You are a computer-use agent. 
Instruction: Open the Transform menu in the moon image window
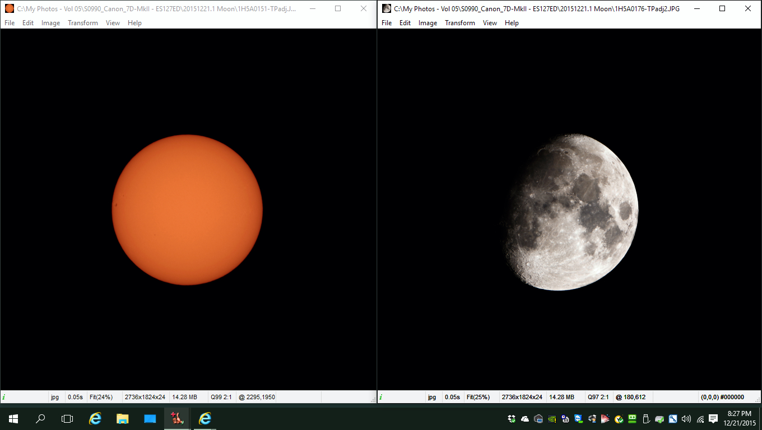[x=459, y=23]
